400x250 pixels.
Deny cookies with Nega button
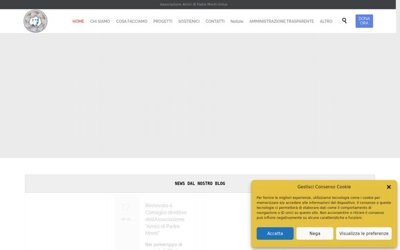tap(315, 233)
